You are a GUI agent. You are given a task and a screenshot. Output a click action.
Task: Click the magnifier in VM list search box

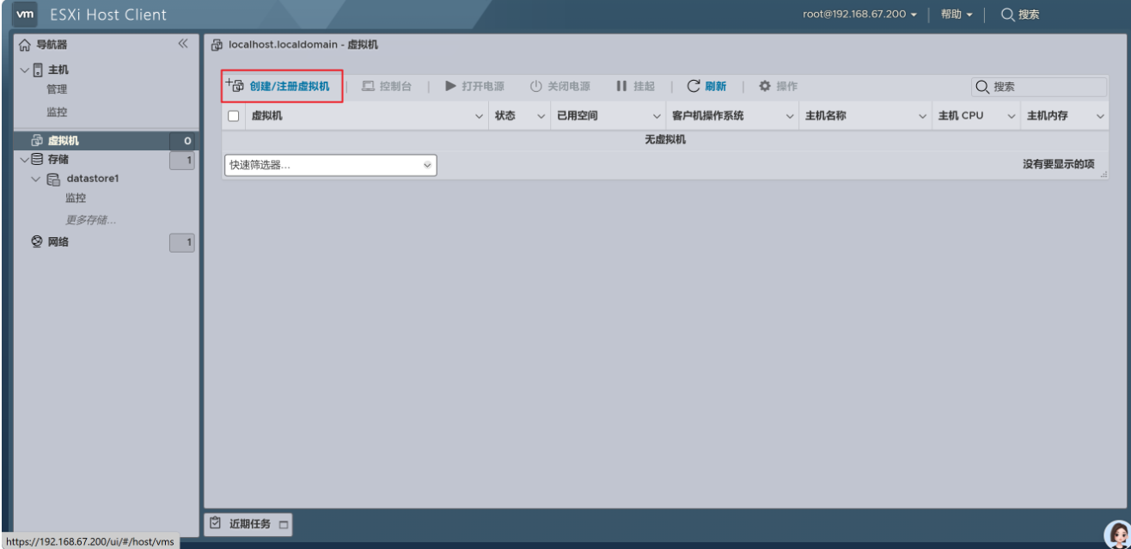983,87
